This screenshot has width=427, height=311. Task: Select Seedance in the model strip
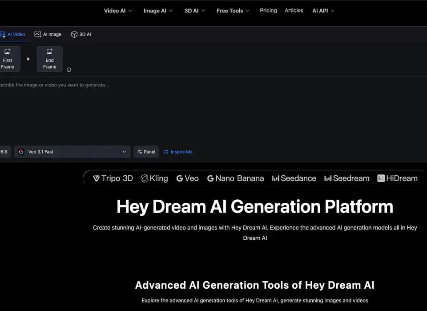[x=294, y=178]
